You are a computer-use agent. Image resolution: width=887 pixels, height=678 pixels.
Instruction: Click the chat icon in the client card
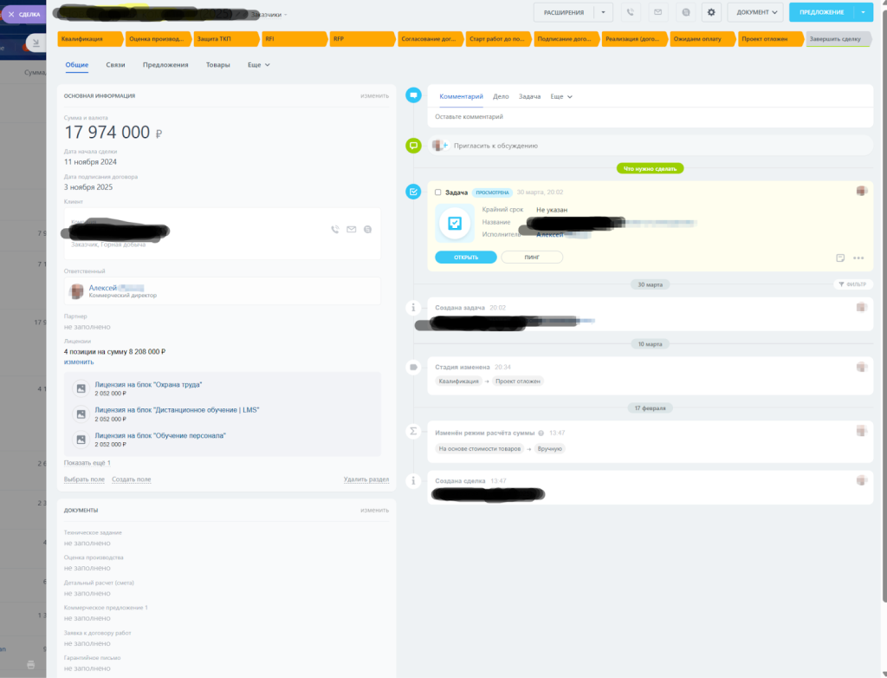(367, 230)
